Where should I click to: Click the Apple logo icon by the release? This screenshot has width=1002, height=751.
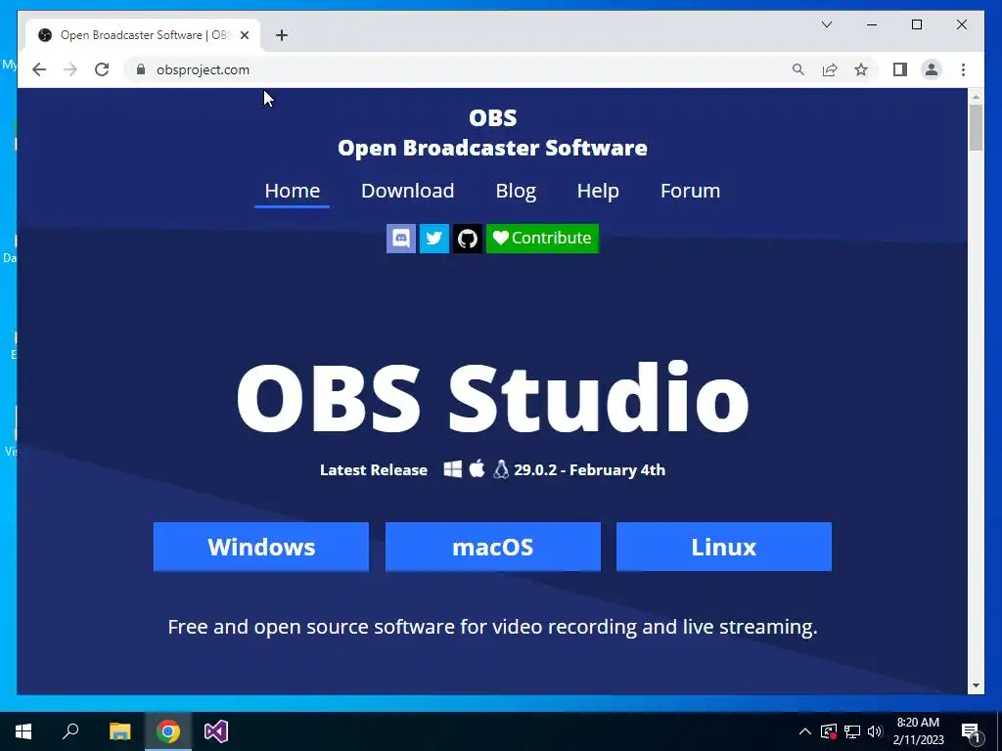pyautogui.click(x=477, y=468)
